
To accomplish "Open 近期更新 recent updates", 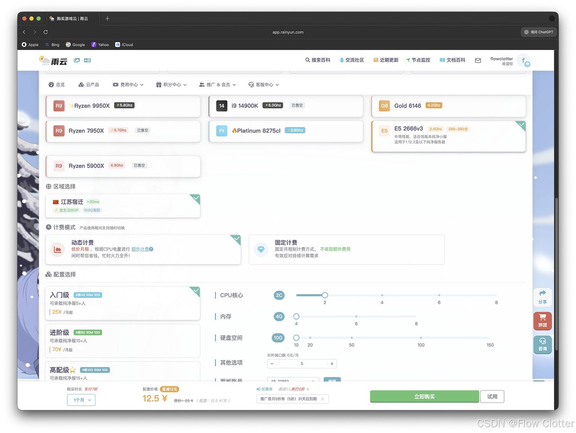I will 386,60.
